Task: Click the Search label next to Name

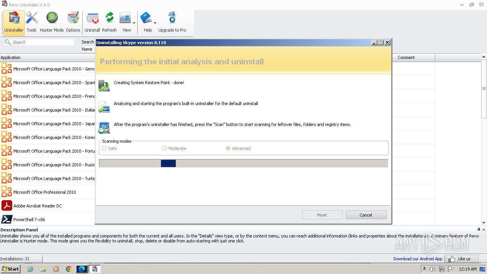Action: pos(88,42)
